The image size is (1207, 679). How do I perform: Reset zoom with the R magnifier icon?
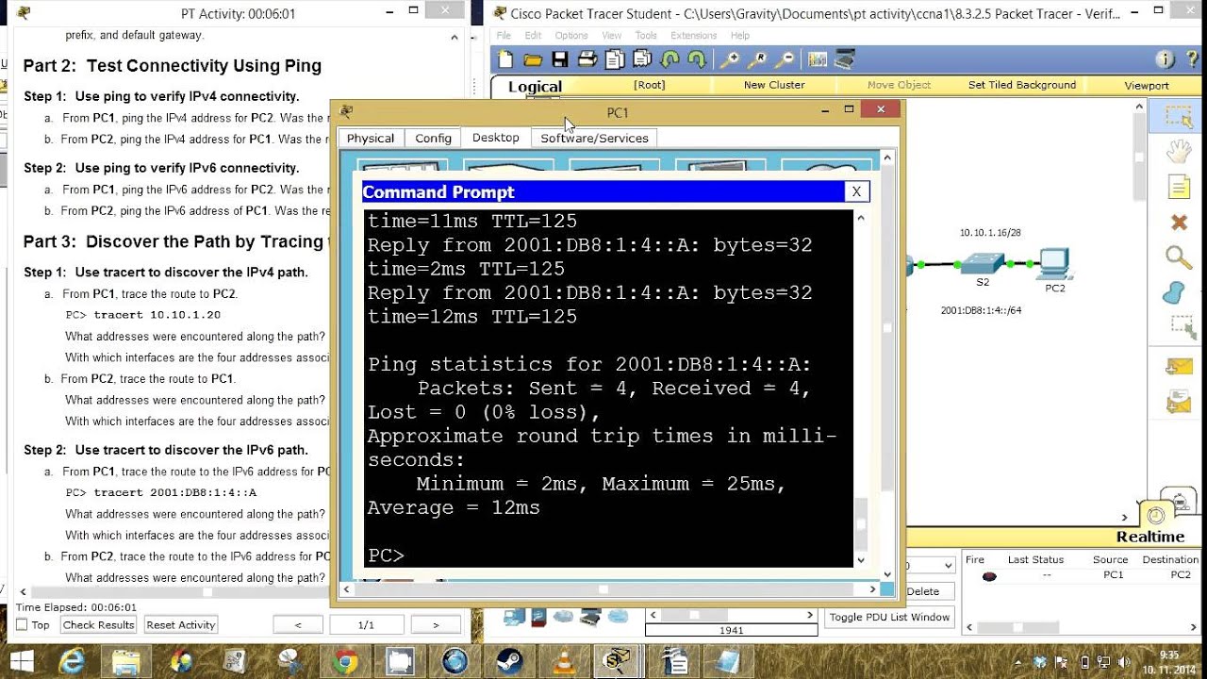(756, 59)
